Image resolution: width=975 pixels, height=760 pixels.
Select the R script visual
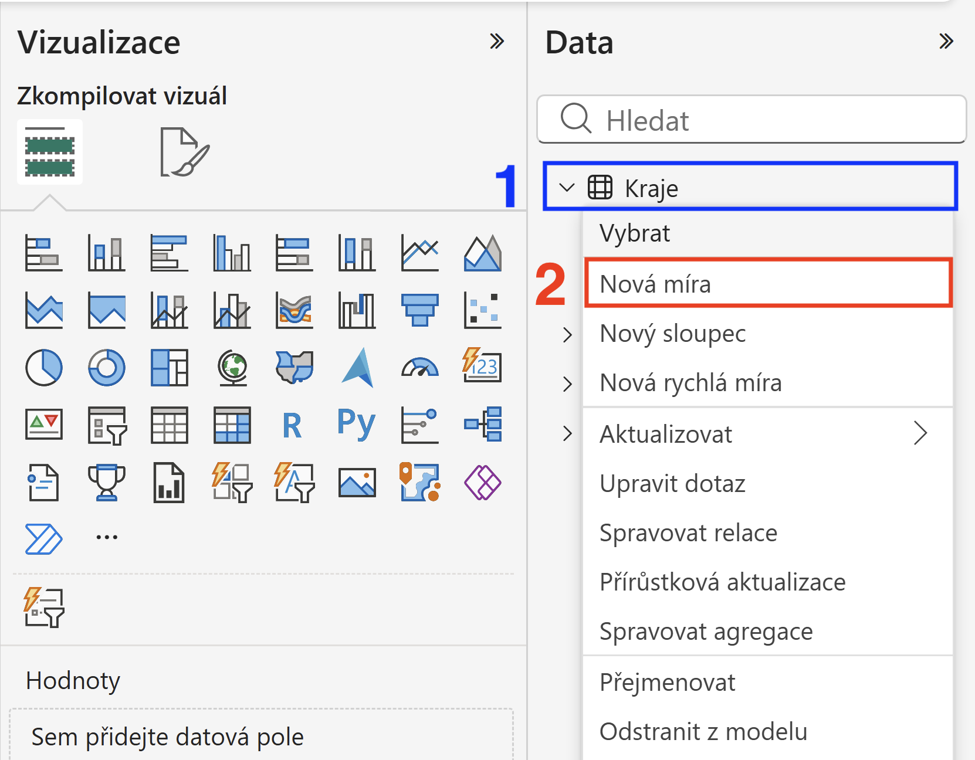[x=292, y=425]
